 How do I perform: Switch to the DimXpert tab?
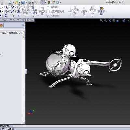click(15, 20)
